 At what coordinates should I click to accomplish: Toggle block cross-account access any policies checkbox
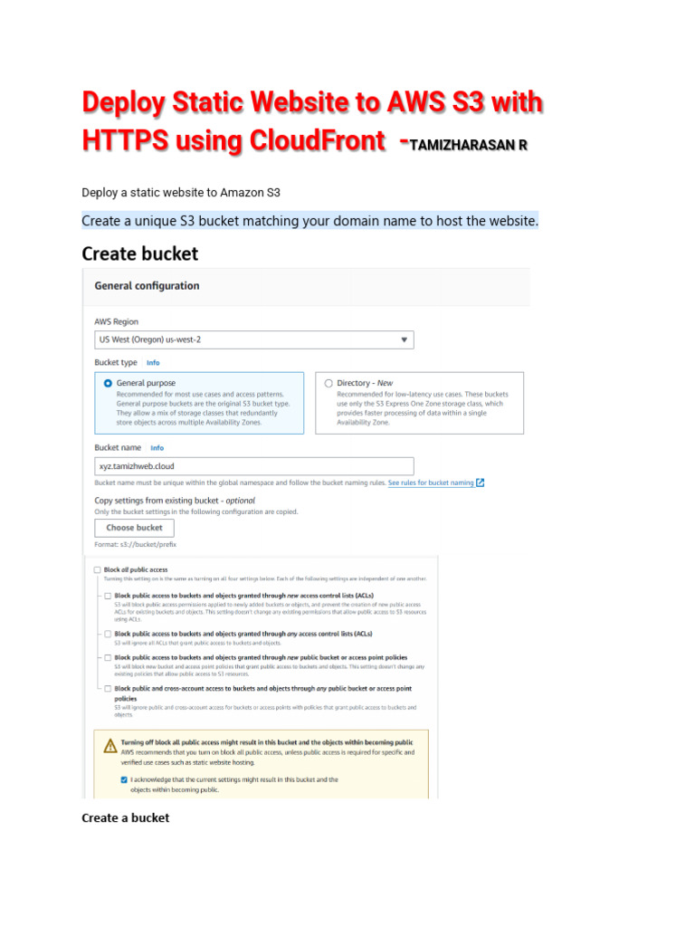(108, 689)
